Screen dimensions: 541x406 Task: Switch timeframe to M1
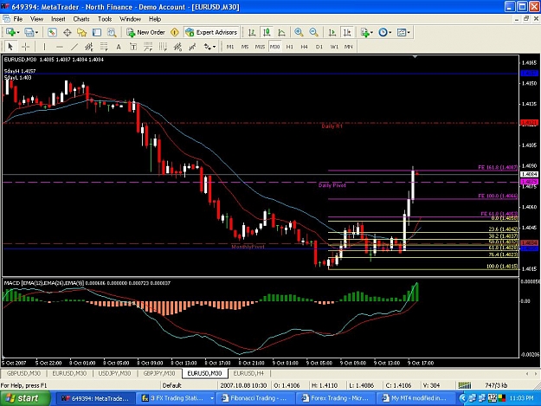[x=230, y=47]
